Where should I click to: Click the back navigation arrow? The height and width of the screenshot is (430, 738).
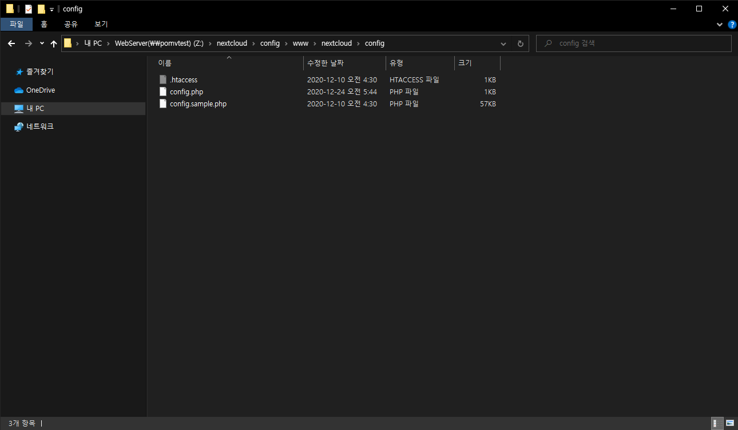(11, 43)
